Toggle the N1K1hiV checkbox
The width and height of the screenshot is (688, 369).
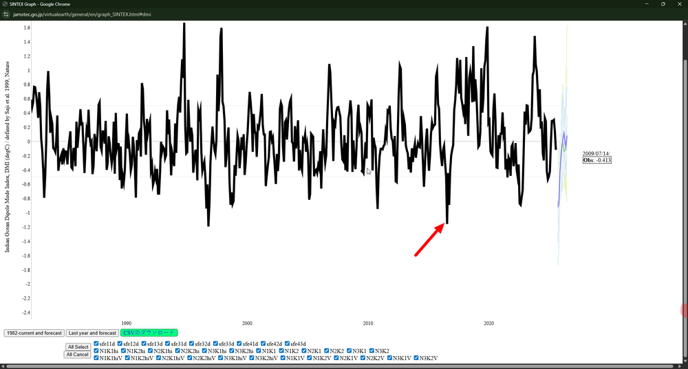[96, 357]
